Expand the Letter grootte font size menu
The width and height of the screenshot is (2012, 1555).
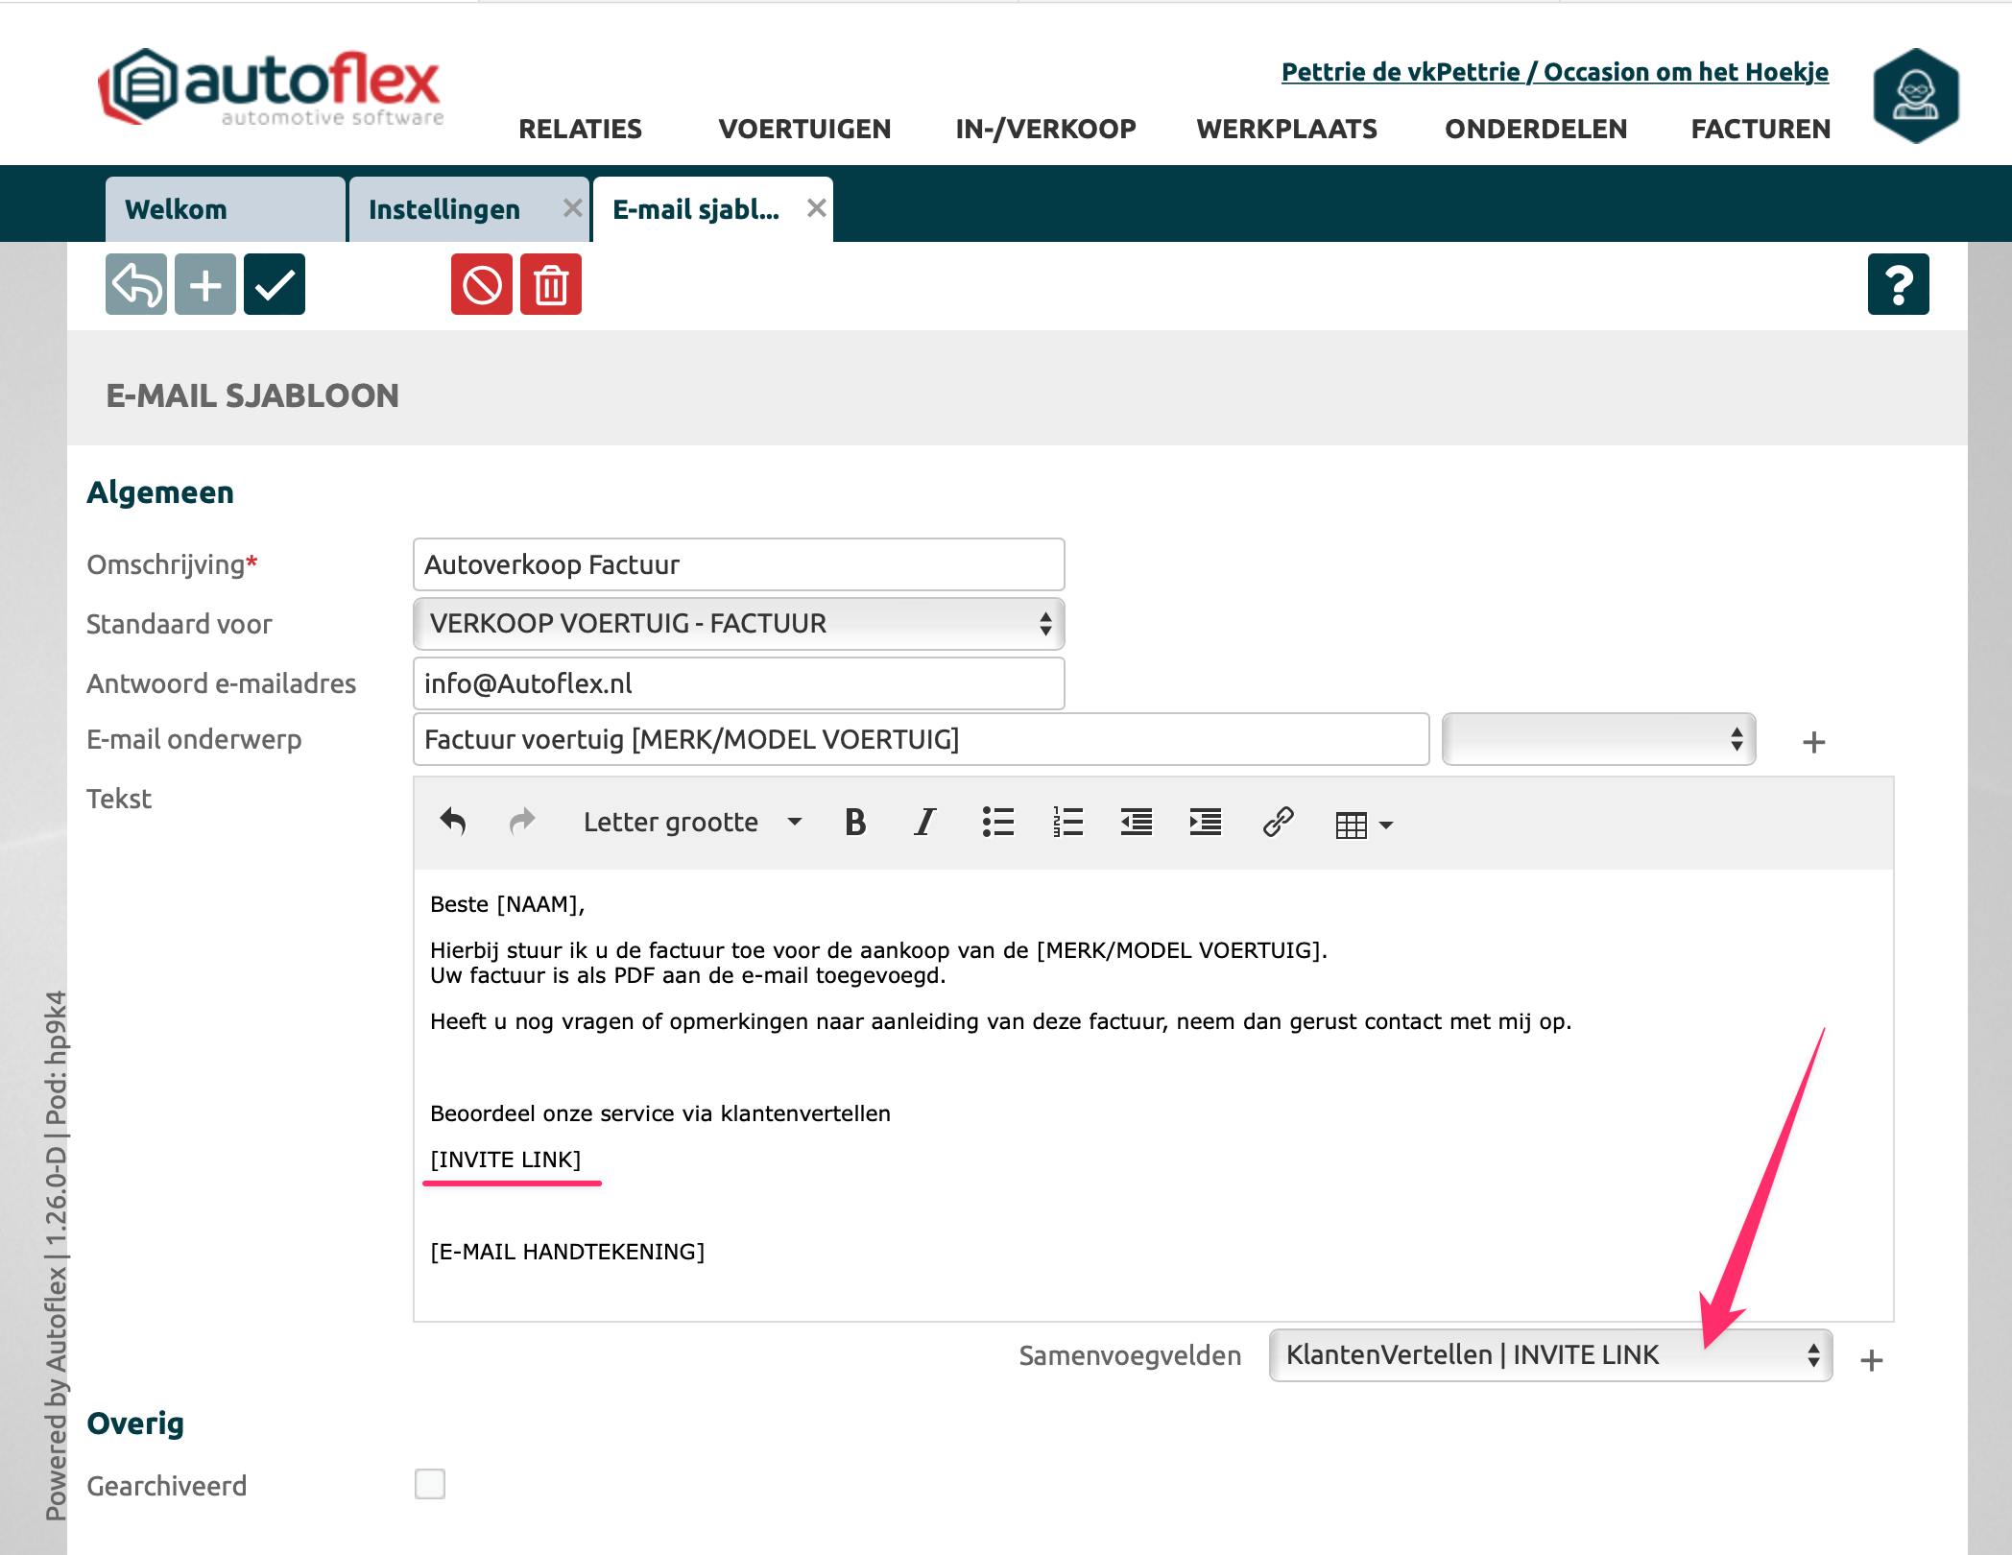[x=692, y=823]
